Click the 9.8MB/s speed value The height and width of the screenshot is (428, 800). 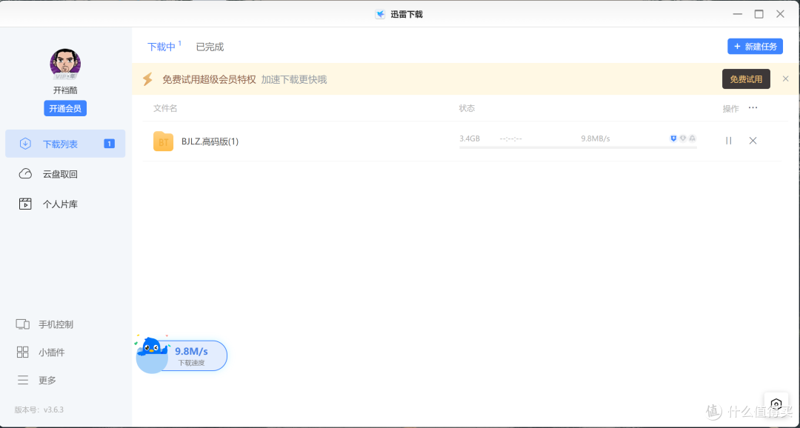coord(596,138)
